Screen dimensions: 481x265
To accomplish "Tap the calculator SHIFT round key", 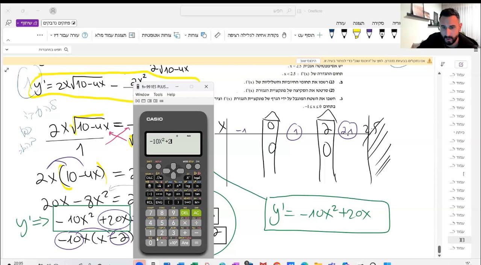I will click(149, 166).
